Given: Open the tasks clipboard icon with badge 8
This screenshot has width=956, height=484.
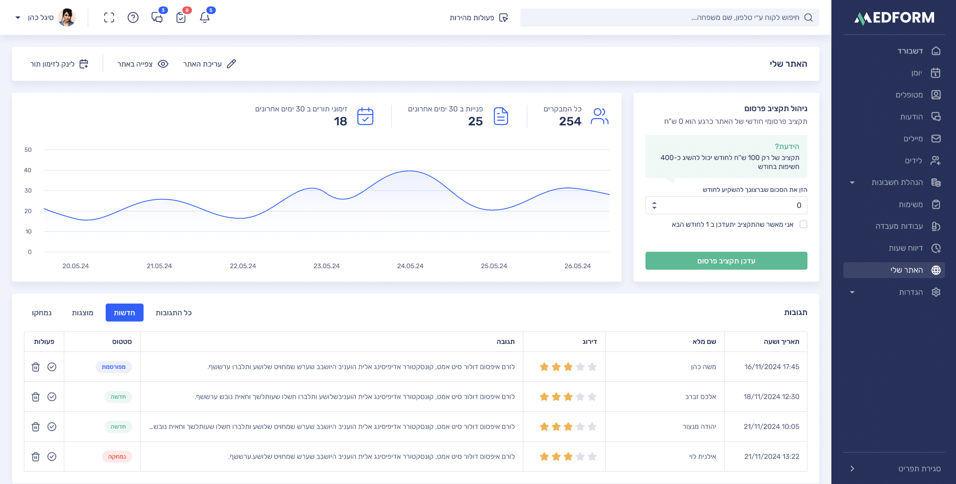Looking at the screenshot, I should (x=181, y=17).
